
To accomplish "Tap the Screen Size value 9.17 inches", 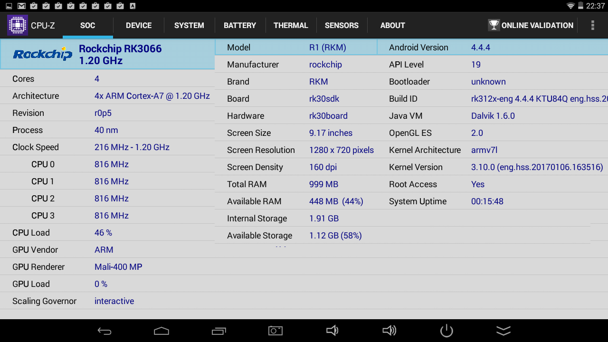I will 331,133.
